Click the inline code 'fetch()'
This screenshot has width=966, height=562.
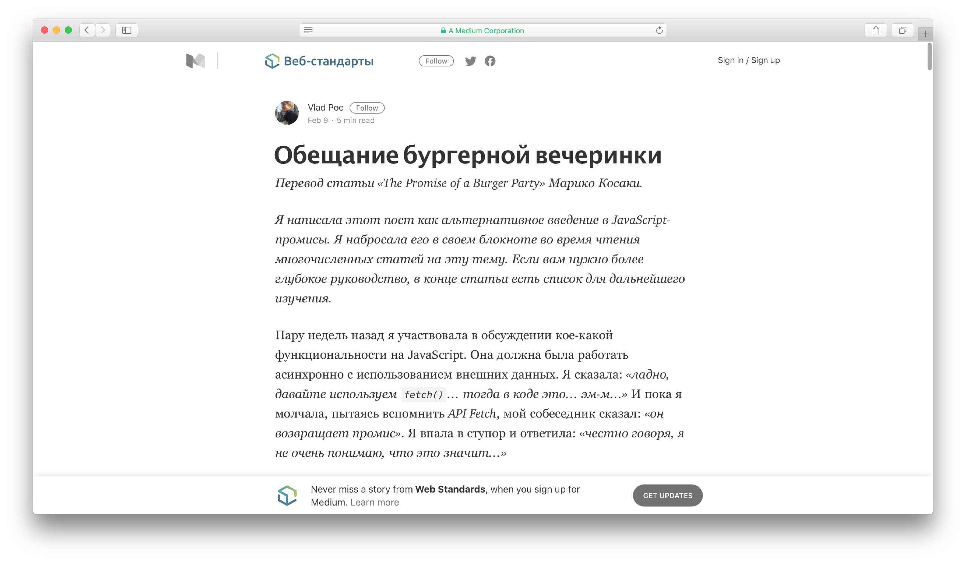(x=424, y=395)
